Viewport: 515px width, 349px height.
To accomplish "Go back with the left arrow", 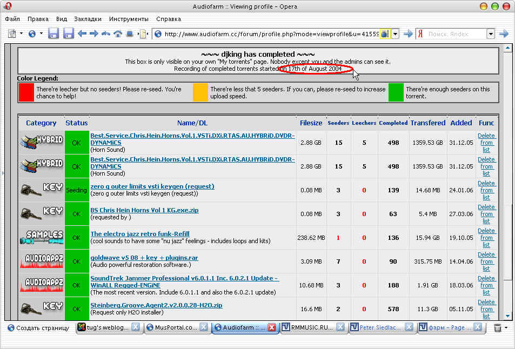I will (x=82, y=33).
